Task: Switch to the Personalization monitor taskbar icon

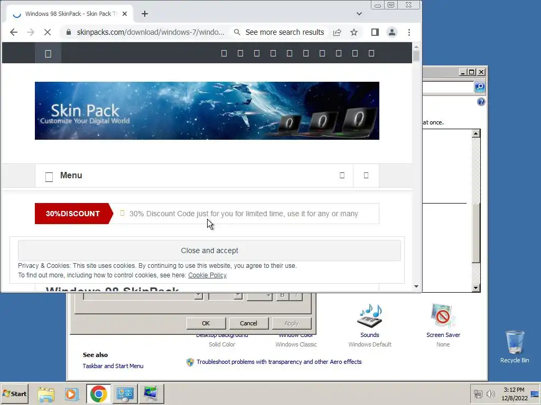Action: (151, 394)
